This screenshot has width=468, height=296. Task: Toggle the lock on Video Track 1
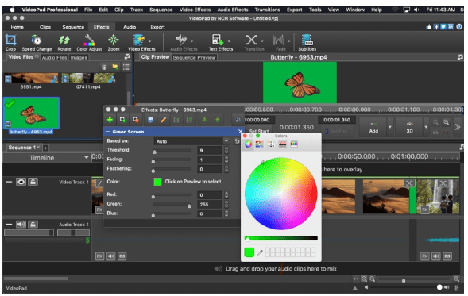33,182
